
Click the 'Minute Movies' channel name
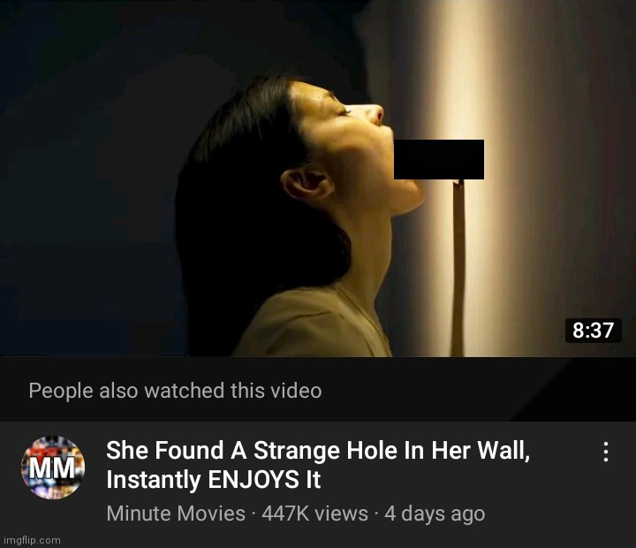176,514
